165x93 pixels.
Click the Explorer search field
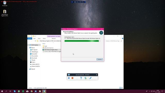[114, 41]
